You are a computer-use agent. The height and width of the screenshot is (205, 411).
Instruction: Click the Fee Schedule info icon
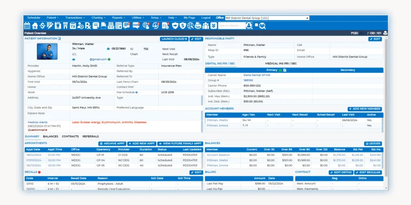[136, 92]
